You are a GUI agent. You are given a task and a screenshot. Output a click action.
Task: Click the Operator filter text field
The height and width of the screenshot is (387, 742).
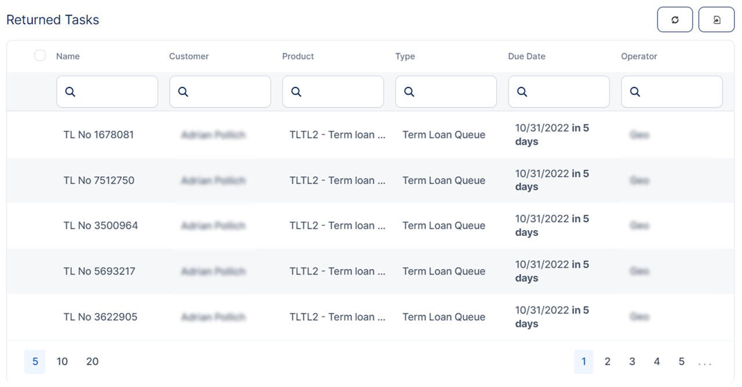679,92
